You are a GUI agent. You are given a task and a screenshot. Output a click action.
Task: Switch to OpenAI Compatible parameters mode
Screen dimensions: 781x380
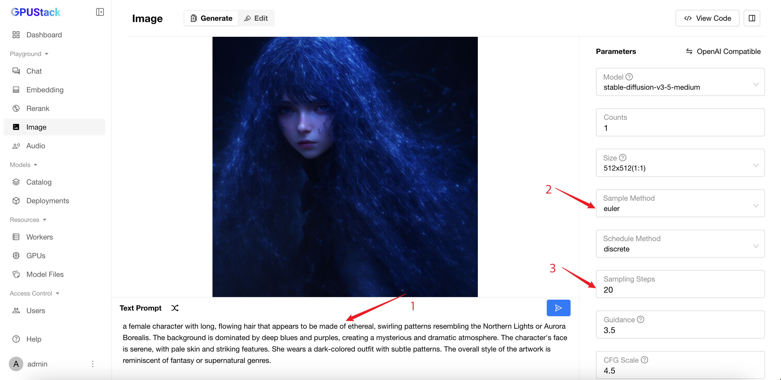723,51
